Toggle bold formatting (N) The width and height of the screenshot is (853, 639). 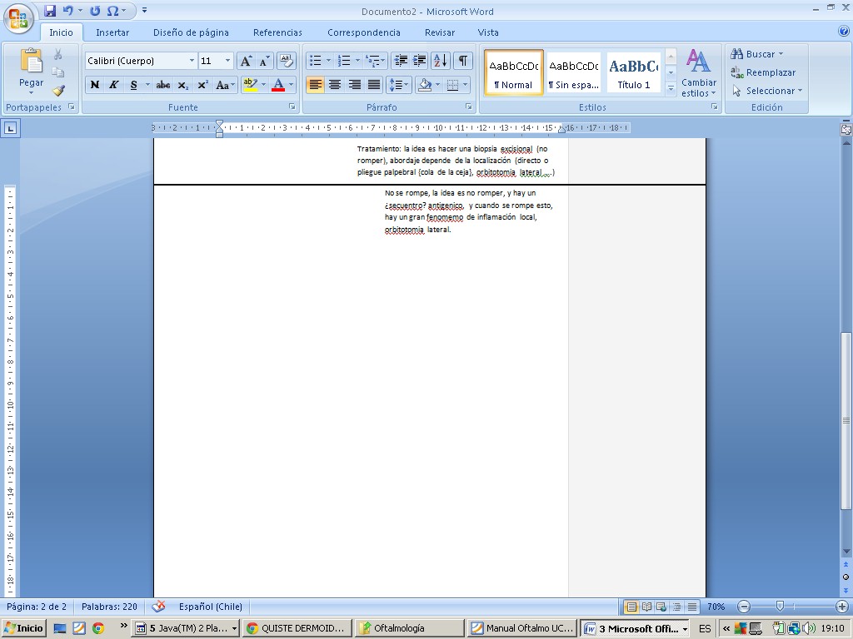[95, 85]
